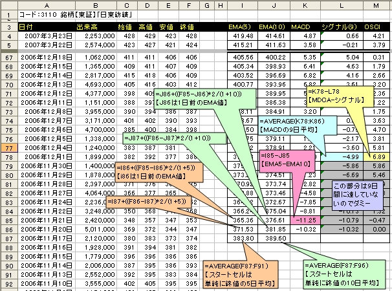392x291 pixels.
Task: Click the '高値' header cell
Action: click(x=147, y=27)
